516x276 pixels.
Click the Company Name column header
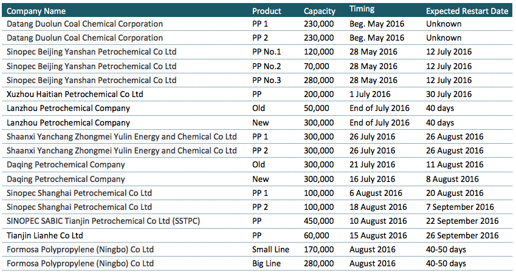pyautogui.click(x=36, y=11)
